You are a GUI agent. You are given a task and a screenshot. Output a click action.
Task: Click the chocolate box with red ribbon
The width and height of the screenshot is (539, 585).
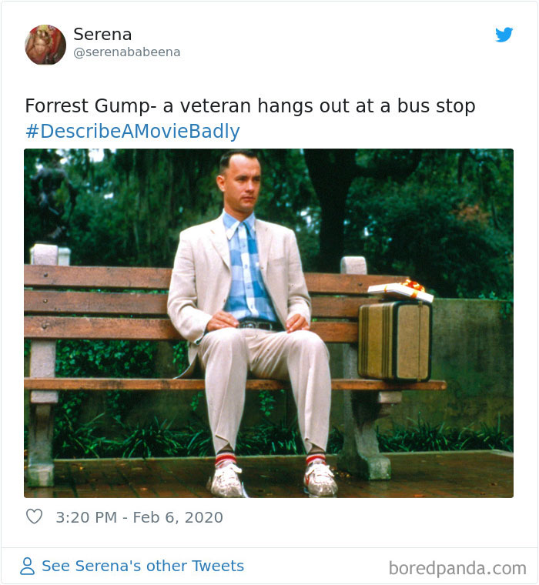(x=401, y=290)
